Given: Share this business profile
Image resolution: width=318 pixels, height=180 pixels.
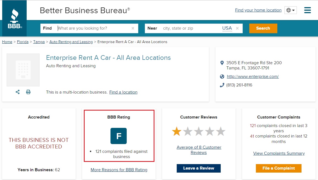Looking at the screenshot, I should click(18, 92).
